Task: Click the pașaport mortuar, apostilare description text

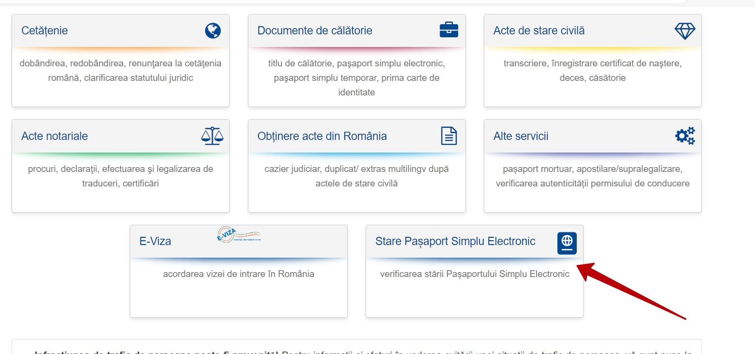Action: point(592,176)
